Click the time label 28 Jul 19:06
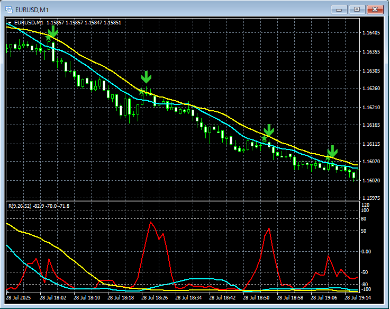This screenshot has width=390, height=309. tap(324, 298)
